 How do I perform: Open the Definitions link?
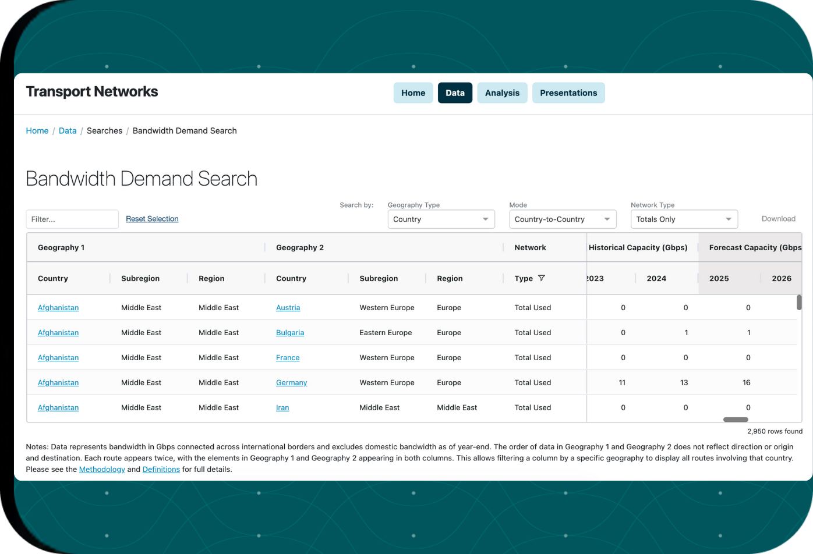(x=161, y=469)
